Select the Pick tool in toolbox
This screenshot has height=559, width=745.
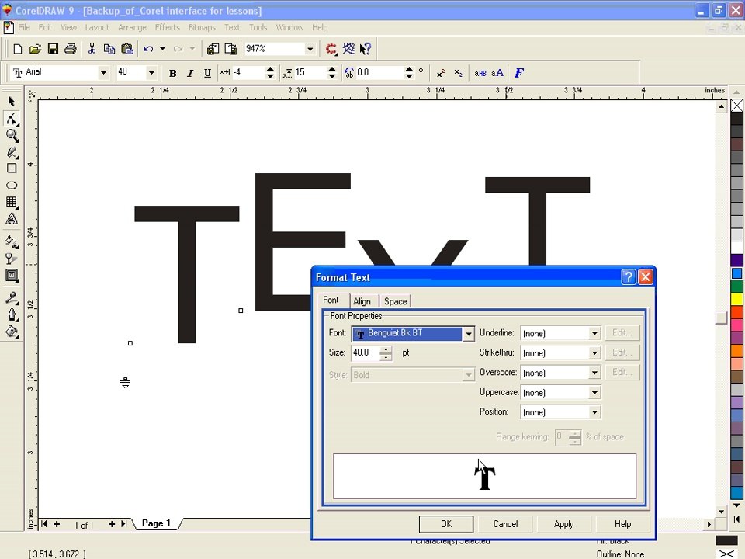(x=12, y=102)
